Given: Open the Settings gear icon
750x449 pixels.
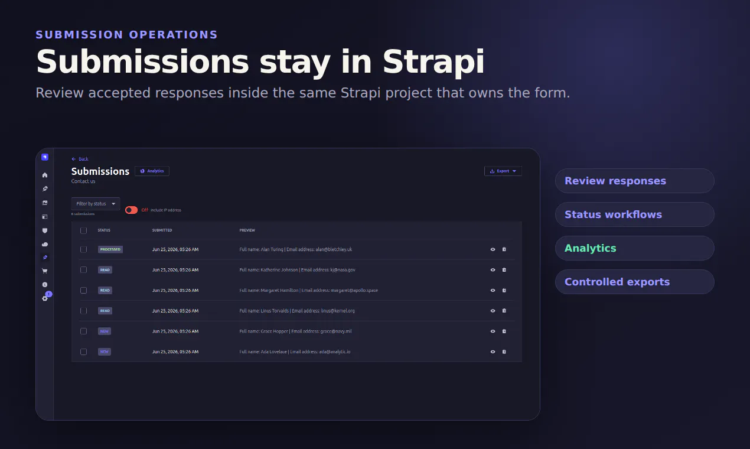Looking at the screenshot, I should (45, 298).
